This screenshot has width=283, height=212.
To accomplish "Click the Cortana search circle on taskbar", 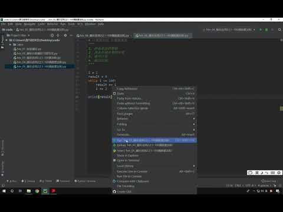I will click(12, 191).
